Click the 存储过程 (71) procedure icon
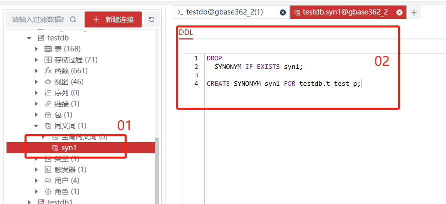The width and height of the screenshot is (446, 204). pos(48,60)
